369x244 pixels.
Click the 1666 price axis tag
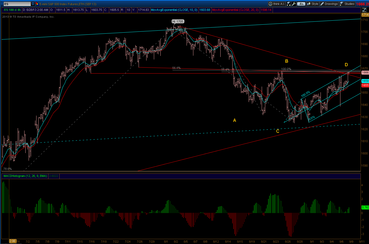tap(365, 72)
